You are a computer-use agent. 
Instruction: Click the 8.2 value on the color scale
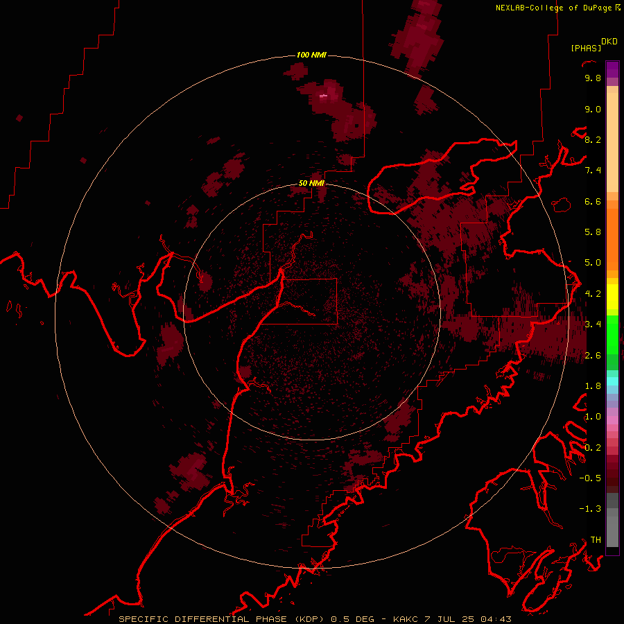point(593,139)
